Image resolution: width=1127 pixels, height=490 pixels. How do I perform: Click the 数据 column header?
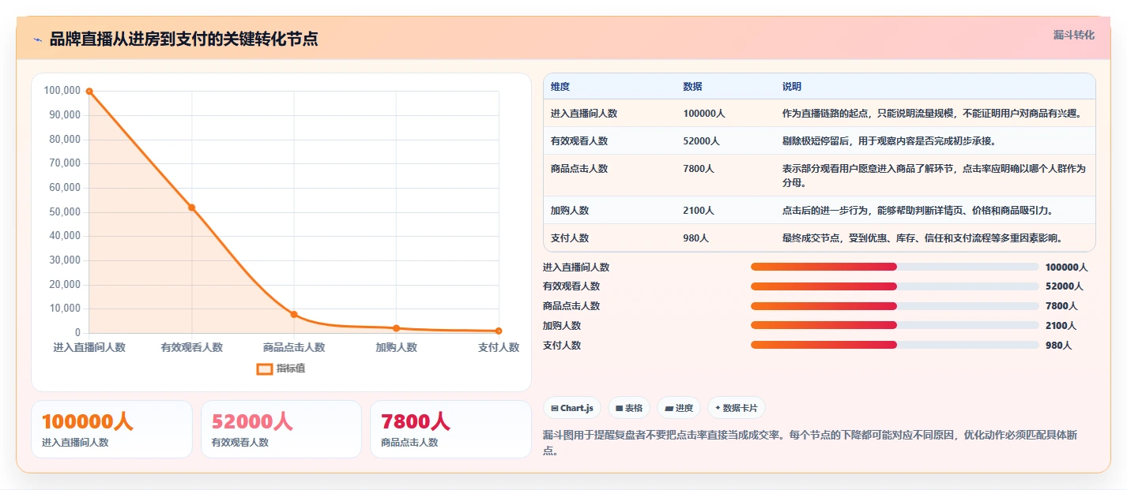click(693, 87)
